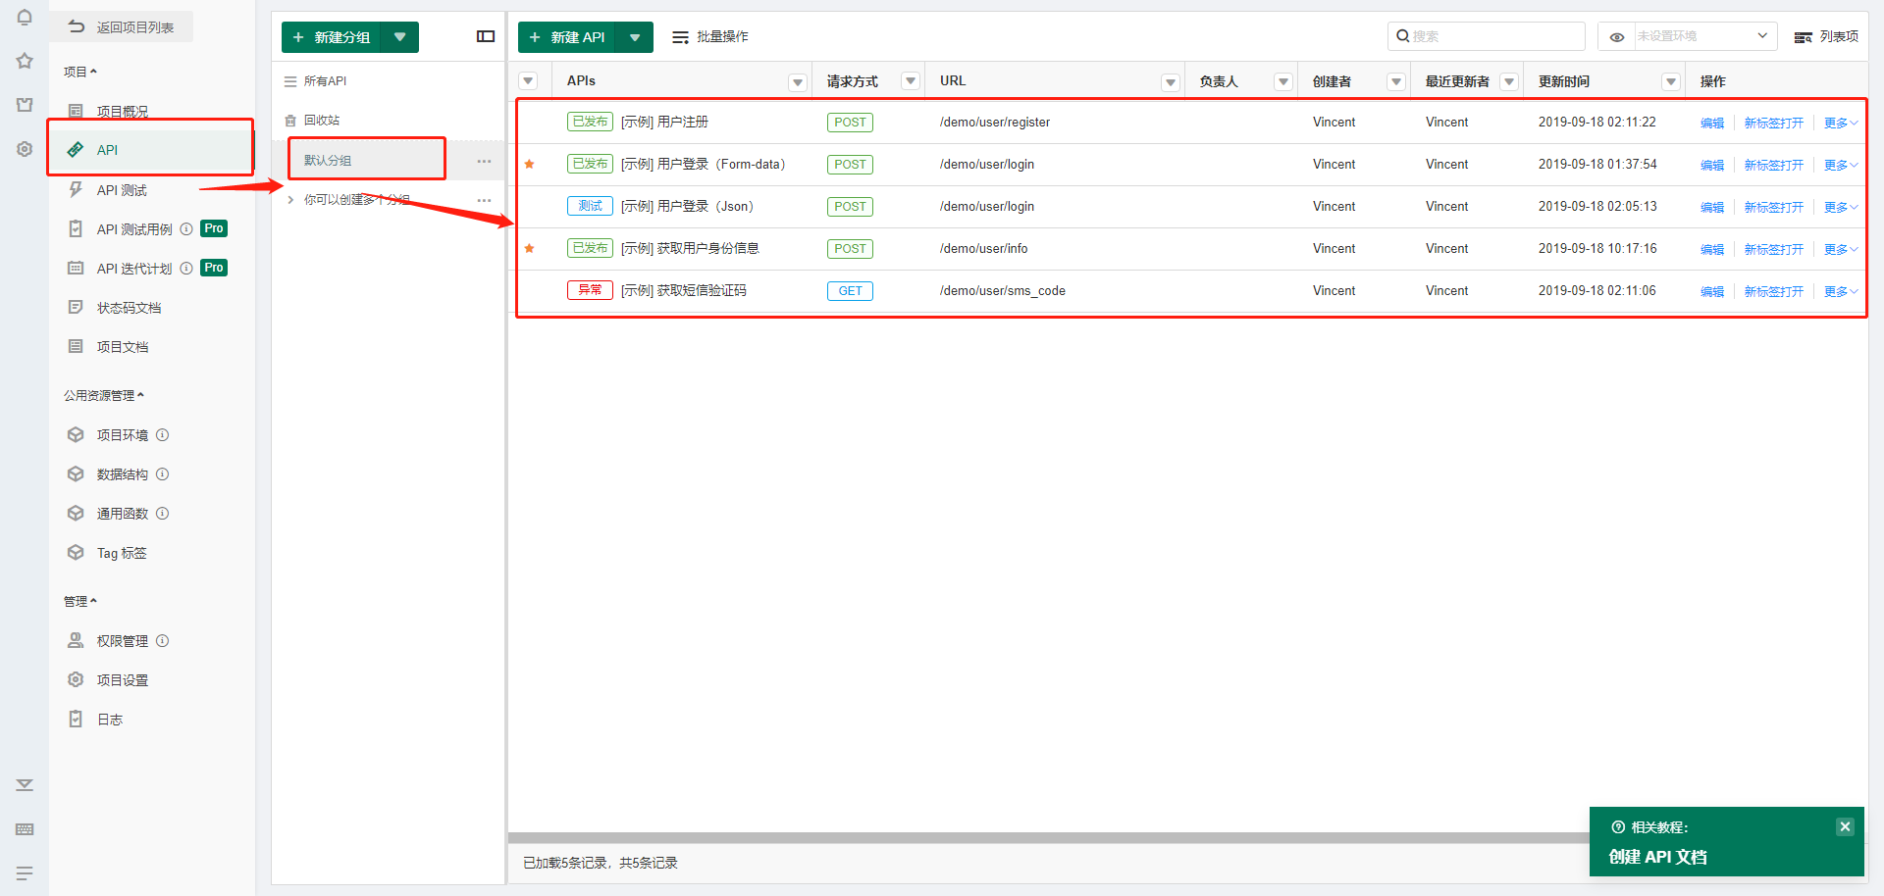Screen dimensions: 1884x896
Task: Click the collapse-down icon in bottom rail
Action: [x=25, y=784]
